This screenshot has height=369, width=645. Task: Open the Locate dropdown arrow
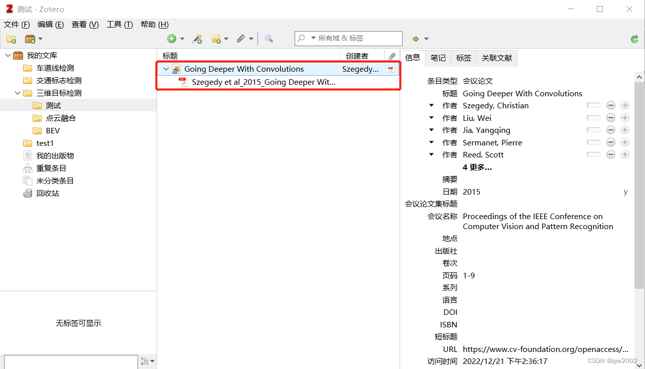pos(426,39)
